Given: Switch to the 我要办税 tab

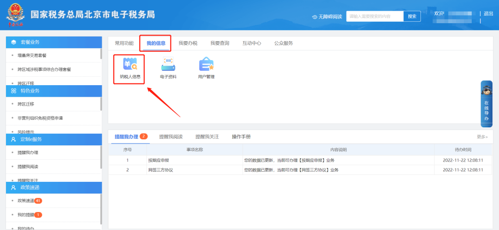Looking at the screenshot, I should tap(188, 44).
